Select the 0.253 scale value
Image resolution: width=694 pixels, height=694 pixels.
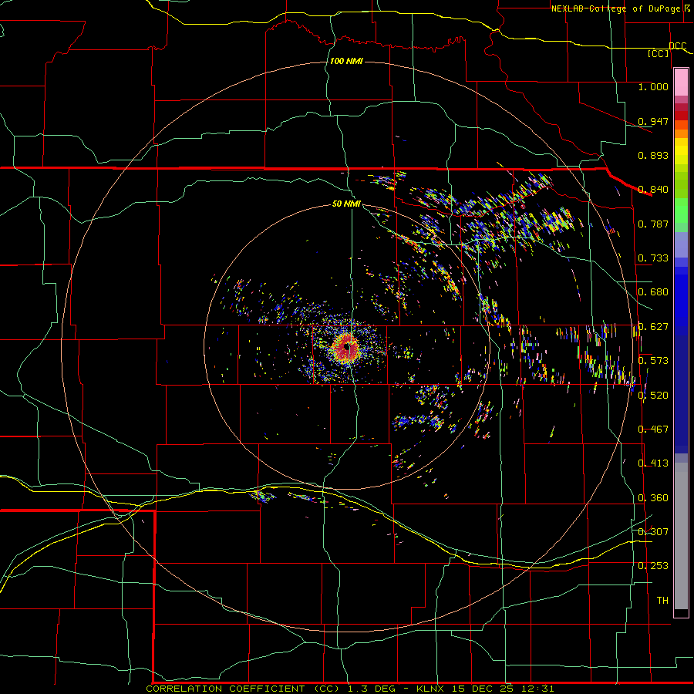coord(653,566)
